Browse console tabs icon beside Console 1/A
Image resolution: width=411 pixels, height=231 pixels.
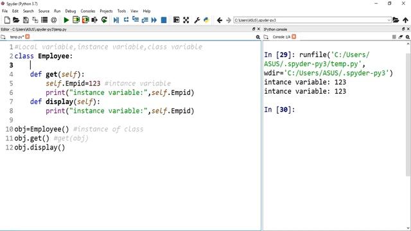pyautogui.click(x=266, y=37)
